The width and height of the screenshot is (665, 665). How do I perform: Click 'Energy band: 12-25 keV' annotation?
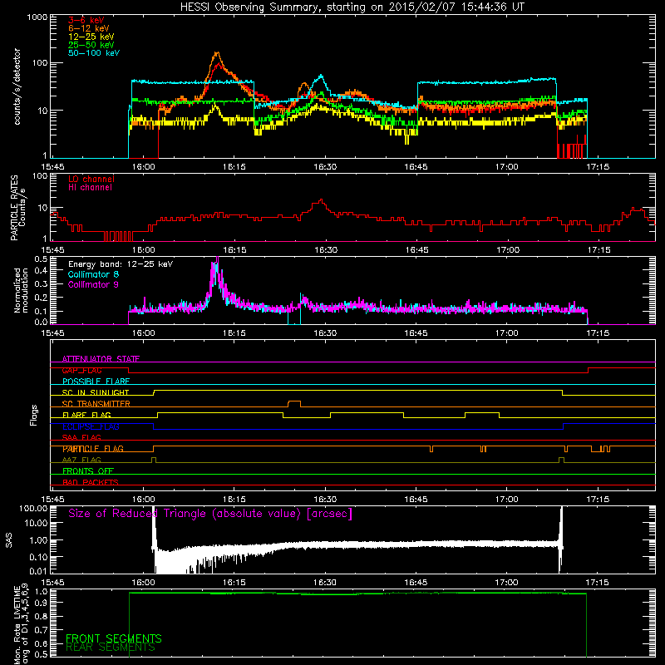point(121,264)
